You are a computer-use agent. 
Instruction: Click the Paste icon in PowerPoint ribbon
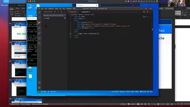coord(12,13)
